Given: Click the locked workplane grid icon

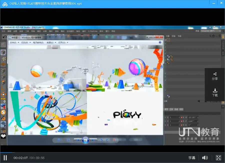Looking at the screenshot, I should click(x=3, y=124).
